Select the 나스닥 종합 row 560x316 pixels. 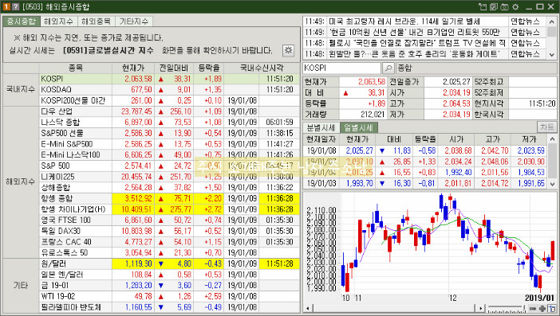point(170,123)
